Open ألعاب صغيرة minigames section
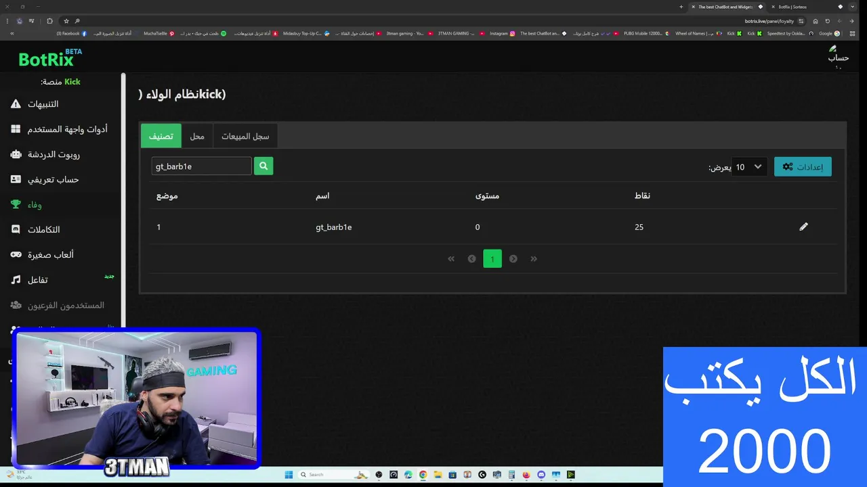Screen dimensions: 867x487 [42, 254]
